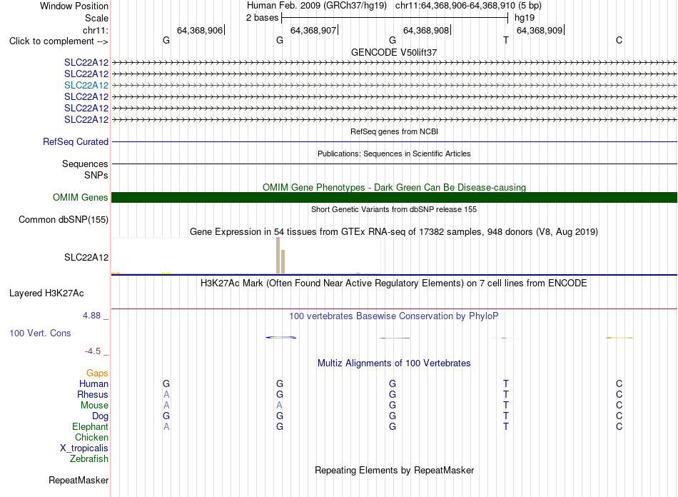Open the GTEx Gene Expression track title

click(x=394, y=232)
